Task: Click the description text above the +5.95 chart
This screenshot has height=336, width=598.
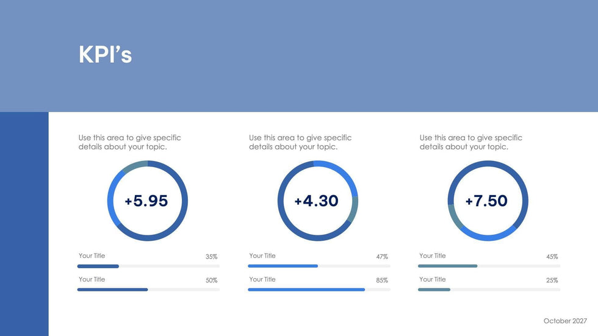Action: click(x=129, y=143)
